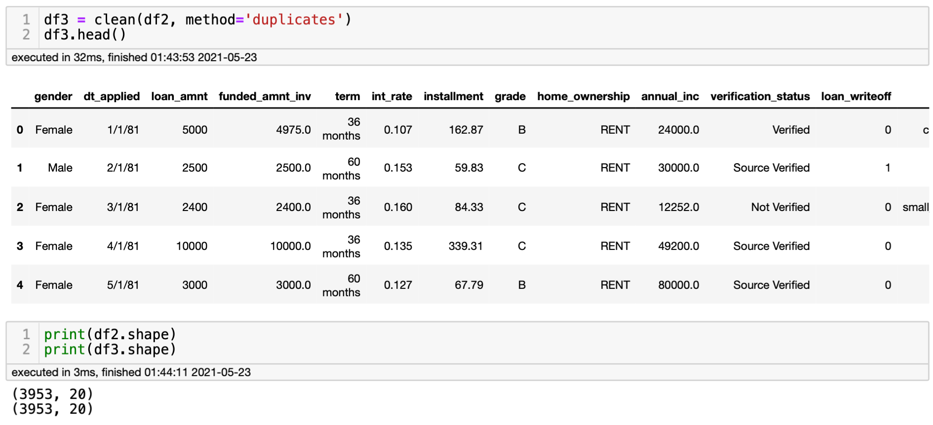
Task: Click the loan_writeoff column header
Action: coord(856,97)
